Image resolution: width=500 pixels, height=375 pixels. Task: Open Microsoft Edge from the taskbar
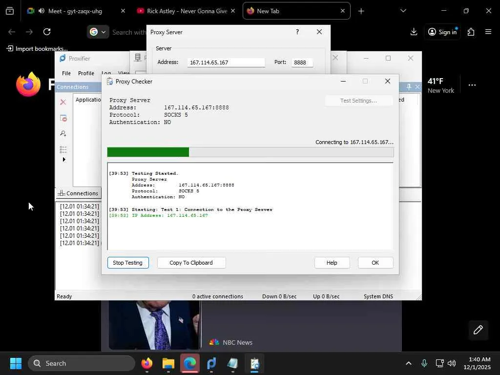click(x=190, y=363)
